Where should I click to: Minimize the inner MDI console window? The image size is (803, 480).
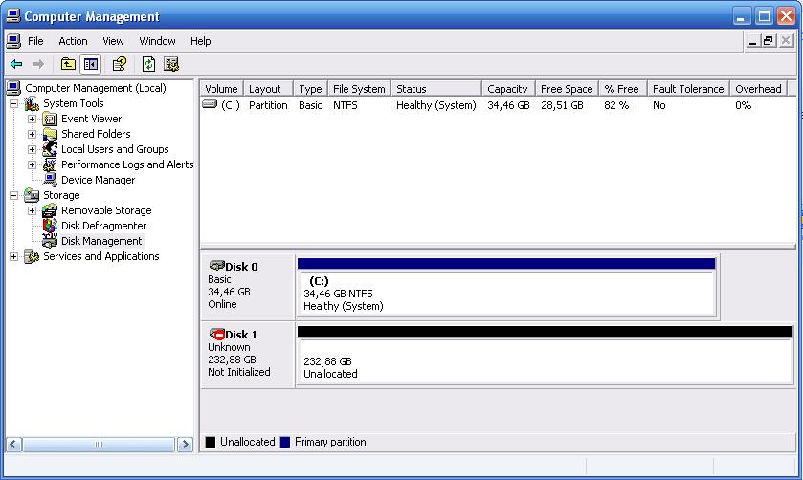pos(752,41)
